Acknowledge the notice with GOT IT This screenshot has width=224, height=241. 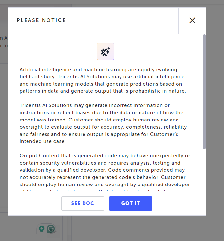pos(130,203)
